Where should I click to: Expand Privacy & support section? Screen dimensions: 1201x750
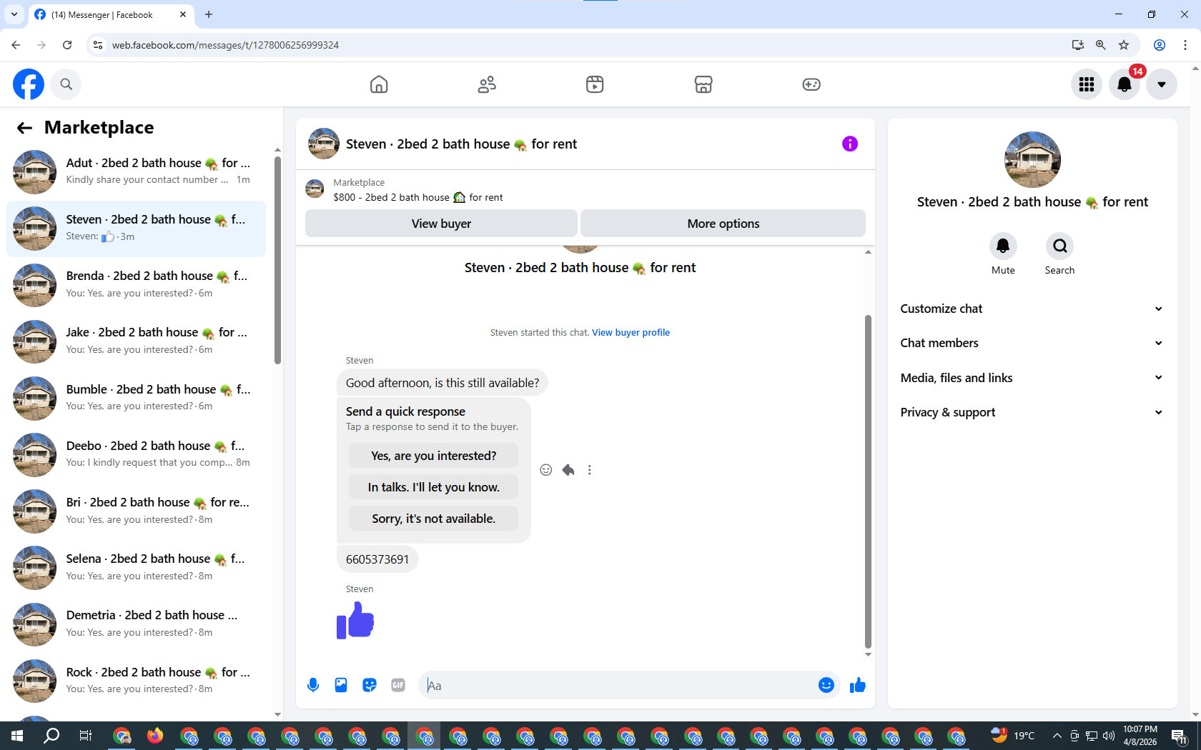[1032, 412]
